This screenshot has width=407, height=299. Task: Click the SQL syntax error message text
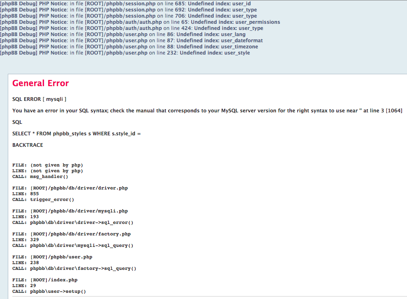[x=207, y=111]
